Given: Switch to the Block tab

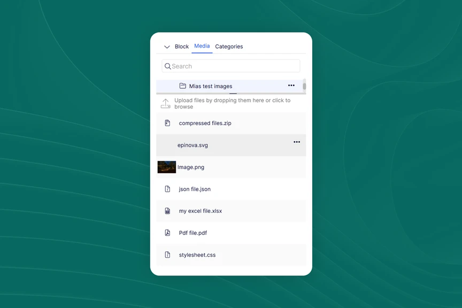Looking at the screenshot, I should pos(182,47).
